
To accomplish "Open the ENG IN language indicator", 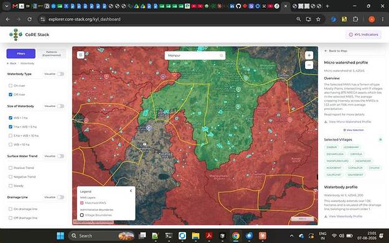I will (322, 236).
